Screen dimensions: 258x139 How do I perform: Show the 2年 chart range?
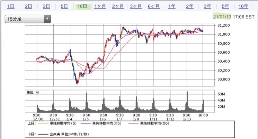click(190, 7)
